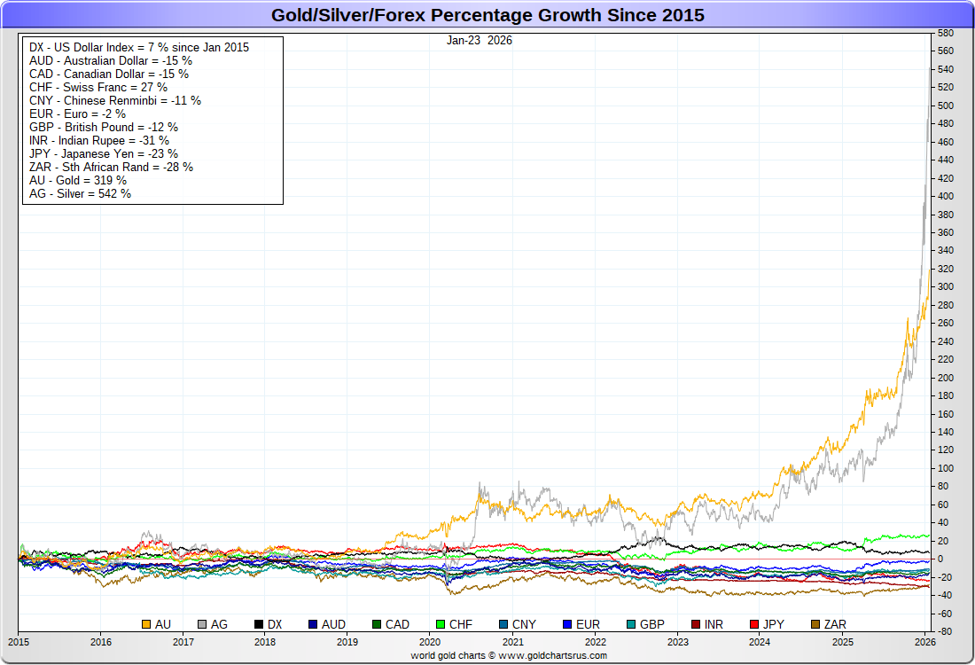This screenshot has width=975, height=665.
Task: Click the 500 y-axis value
Action: [x=945, y=106]
